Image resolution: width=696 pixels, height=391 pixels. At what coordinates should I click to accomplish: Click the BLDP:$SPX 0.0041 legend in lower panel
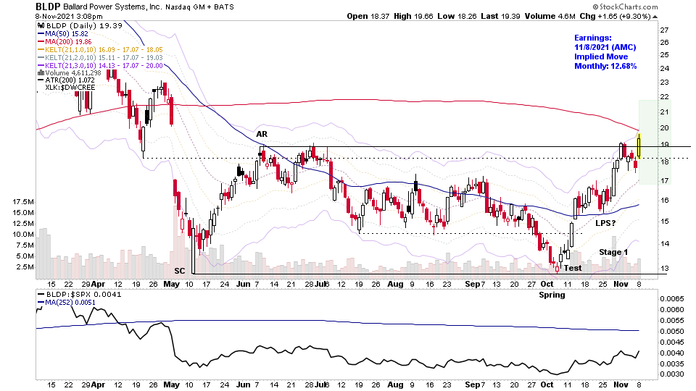[x=80, y=295]
